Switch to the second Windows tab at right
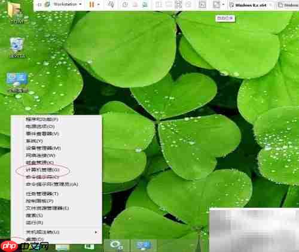 coord(288,5)
